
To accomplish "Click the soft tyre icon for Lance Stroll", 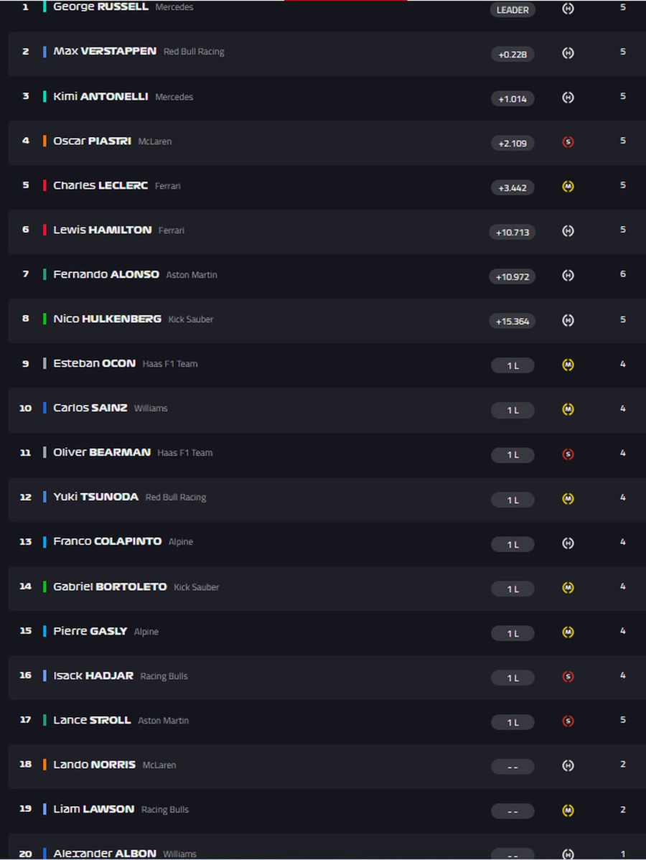I will tap(568, 721).
